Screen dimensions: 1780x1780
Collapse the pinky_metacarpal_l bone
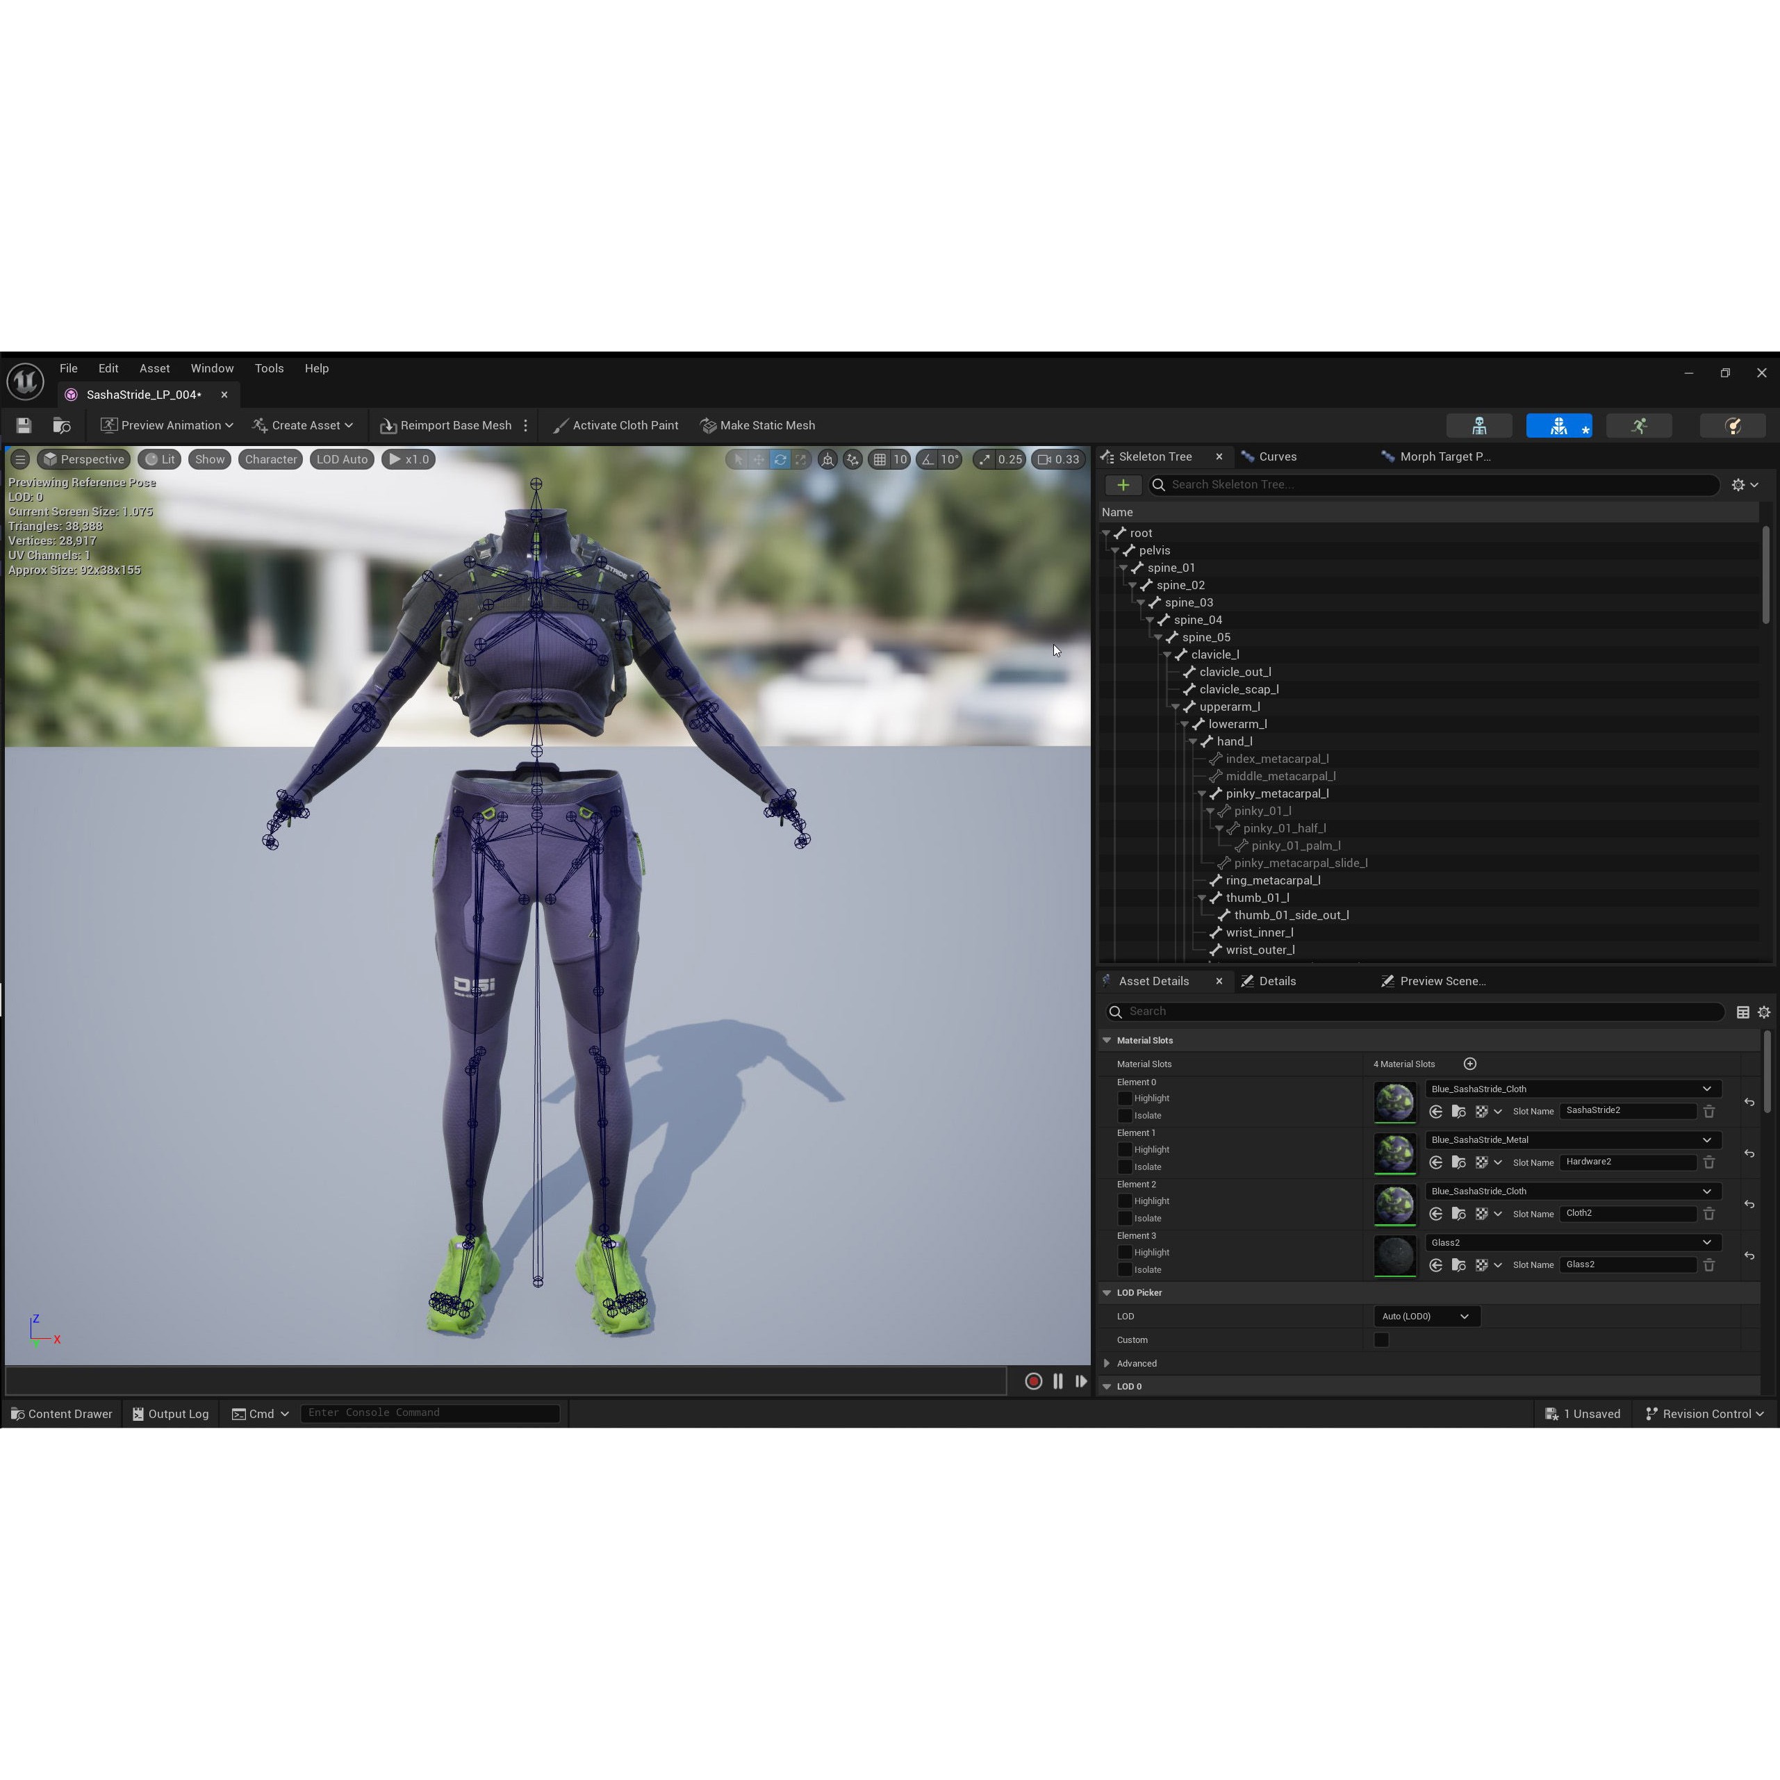(1203, 793)
